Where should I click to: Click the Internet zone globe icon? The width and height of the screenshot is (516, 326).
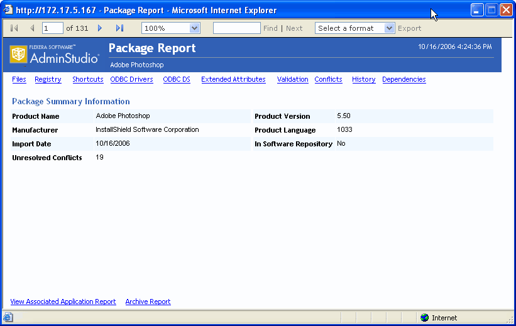[424, 318]
